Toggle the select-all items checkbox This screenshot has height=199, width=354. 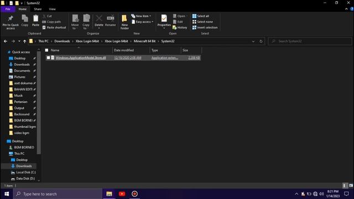coord(46,50)
